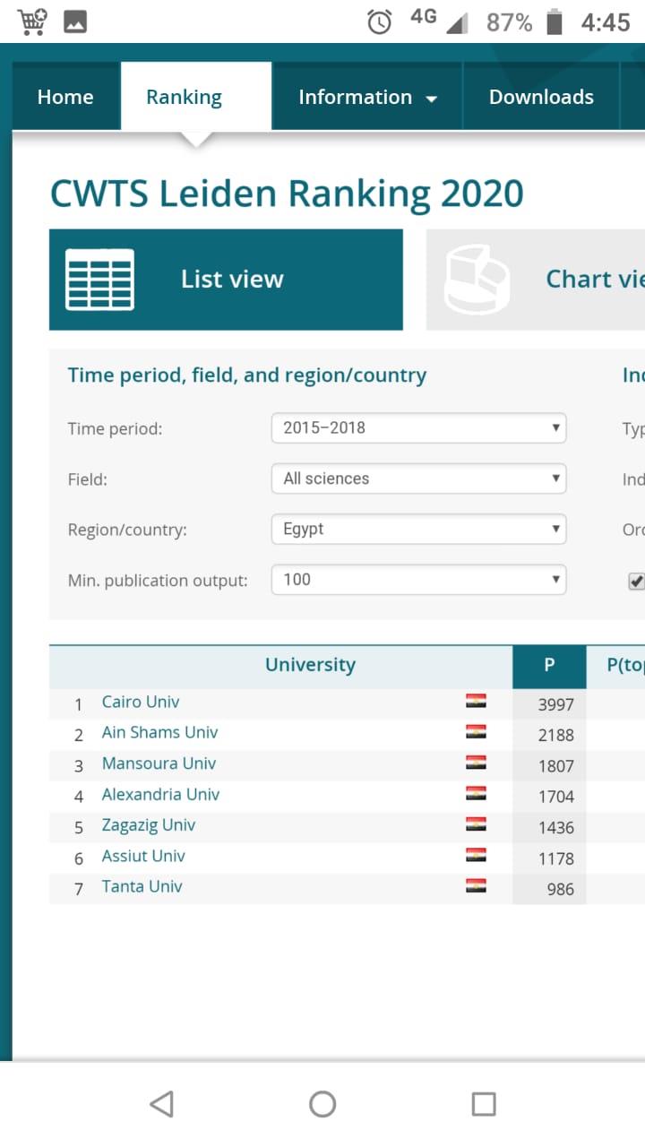Tap the gallery image icon in status bar
Screen dimensions: 645x1147
click(75, 22)
